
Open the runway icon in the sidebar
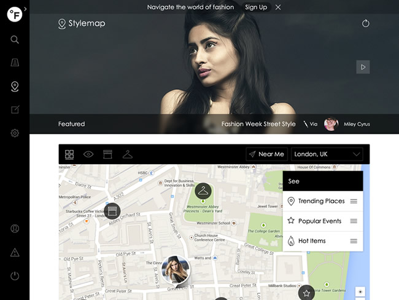pyautogui.click(x=15, y=63)
